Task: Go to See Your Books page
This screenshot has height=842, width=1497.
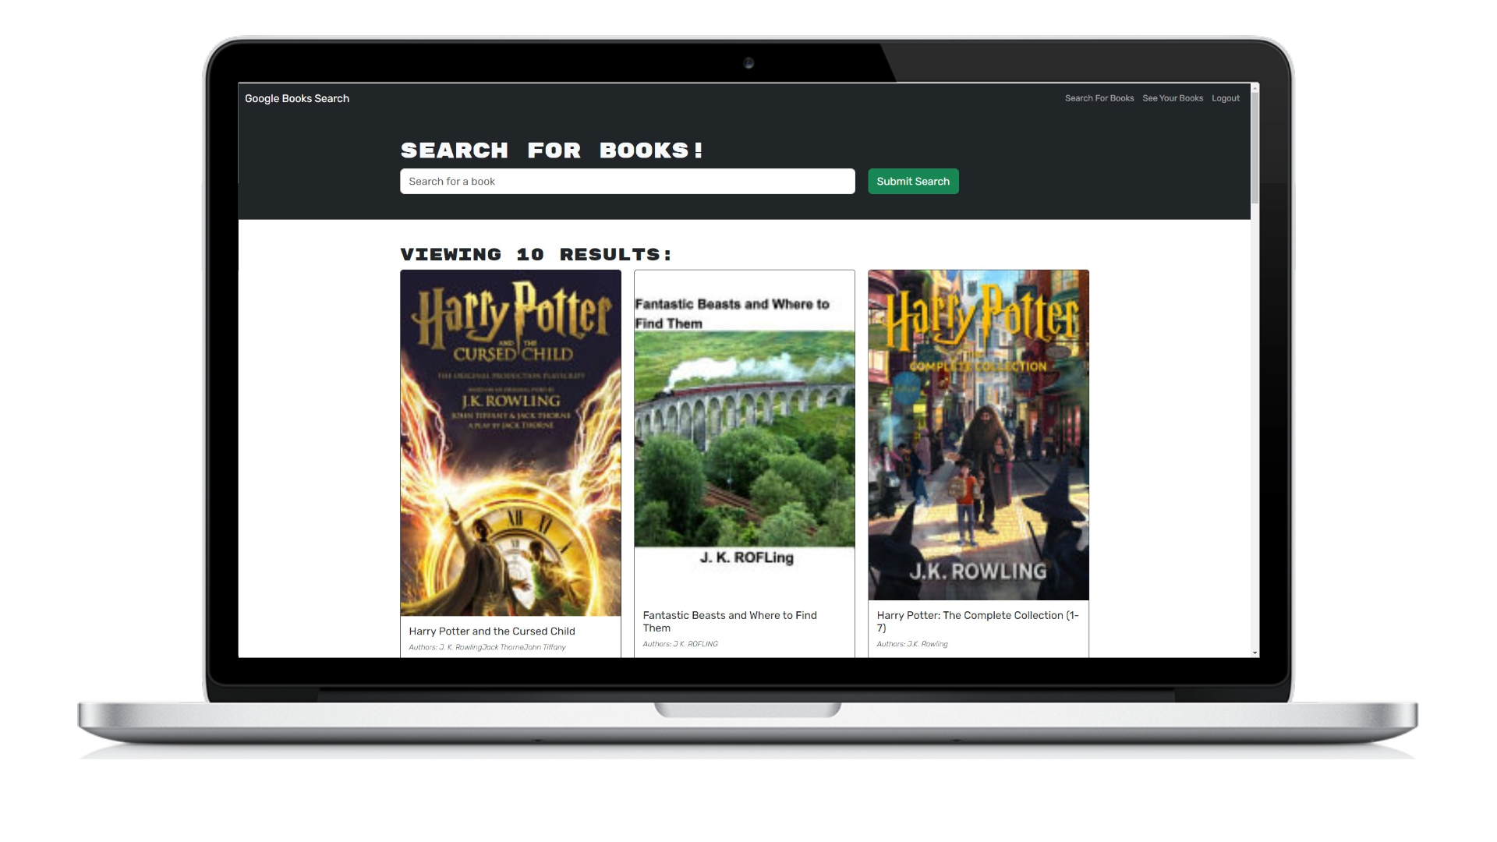Action: [1173, 98]
